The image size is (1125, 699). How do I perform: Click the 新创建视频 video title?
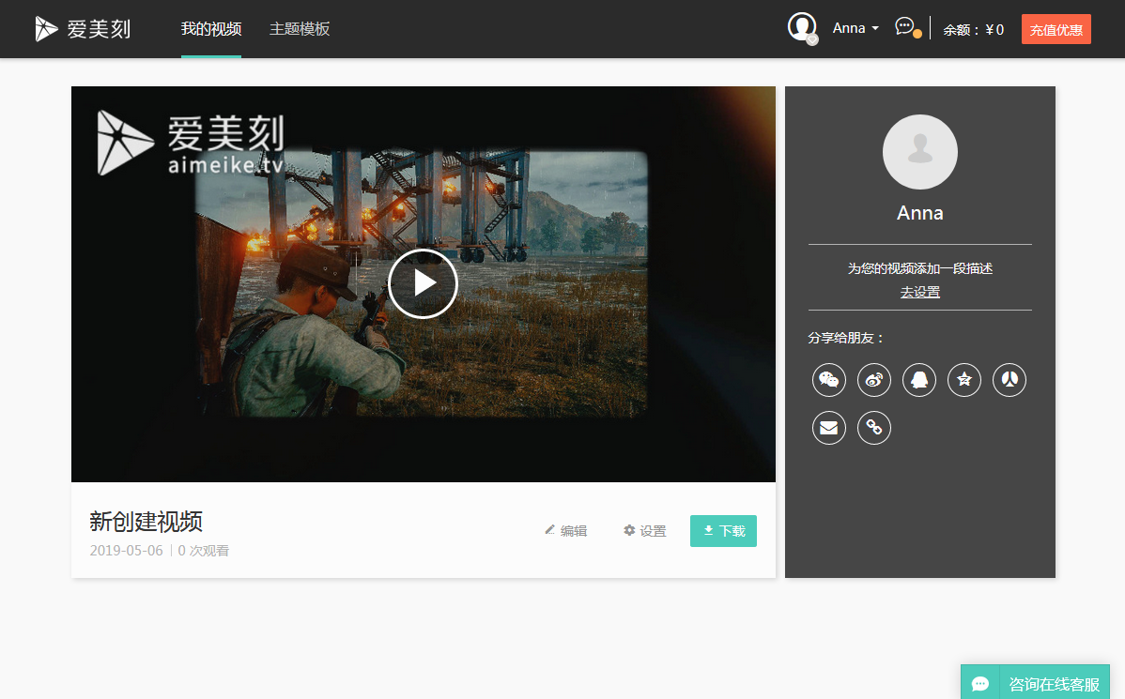tap(146, 522)
